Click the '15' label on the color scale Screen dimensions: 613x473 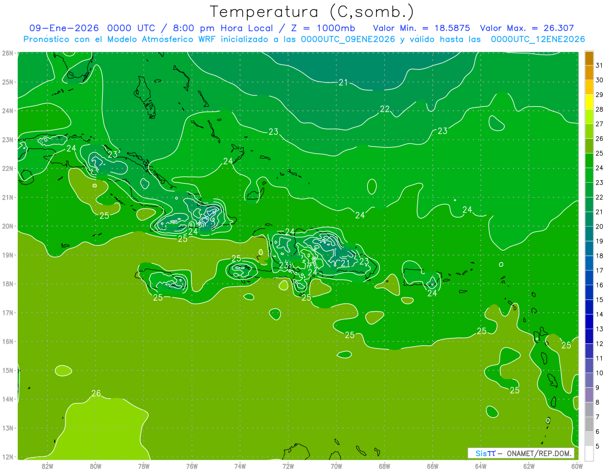pos(599,300)
